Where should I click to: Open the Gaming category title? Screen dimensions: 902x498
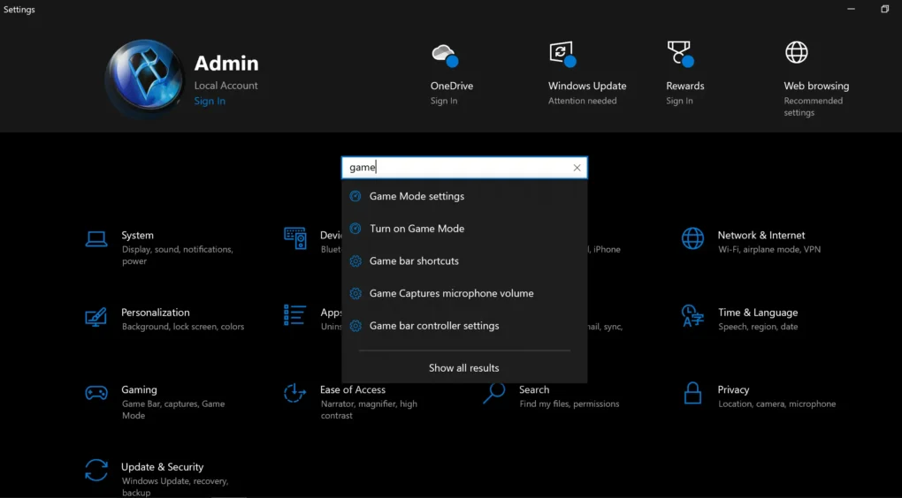coord(139,389)
